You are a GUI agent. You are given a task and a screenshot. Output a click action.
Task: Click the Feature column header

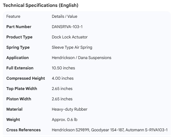tap(13, 16)
